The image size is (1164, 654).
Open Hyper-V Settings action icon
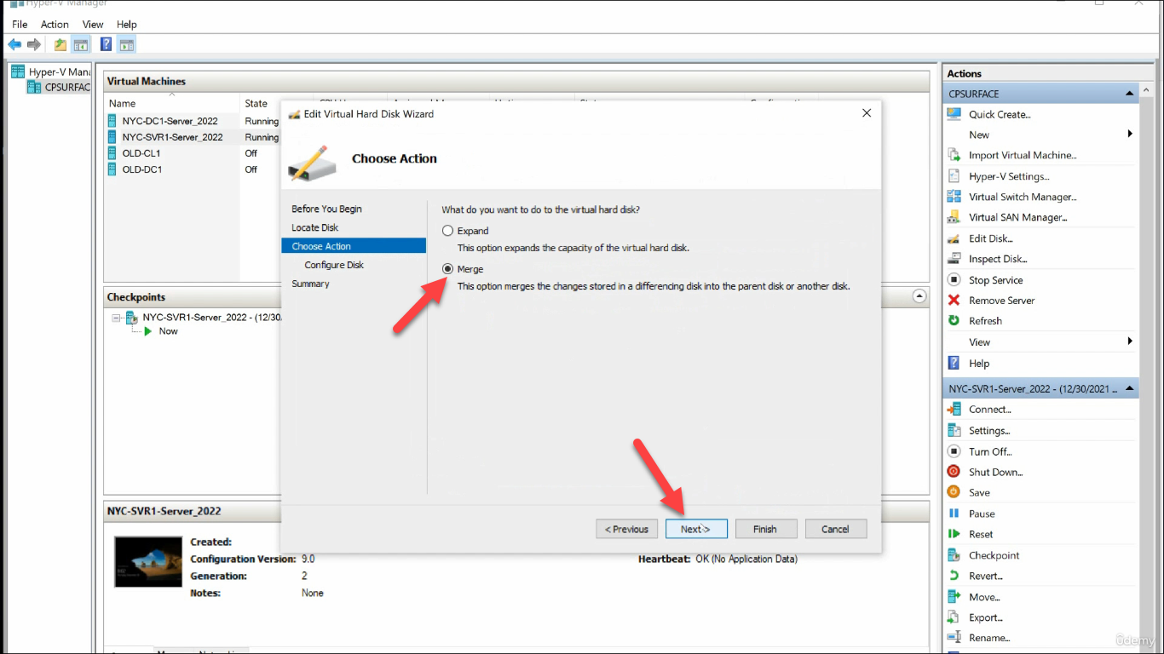pyautogui.click(x=954, y=176)
